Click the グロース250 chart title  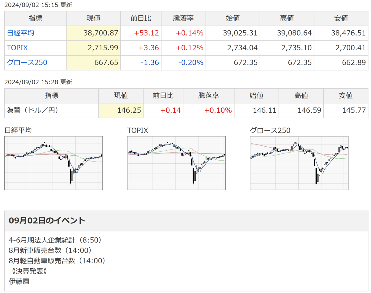(x=270, y=131)
